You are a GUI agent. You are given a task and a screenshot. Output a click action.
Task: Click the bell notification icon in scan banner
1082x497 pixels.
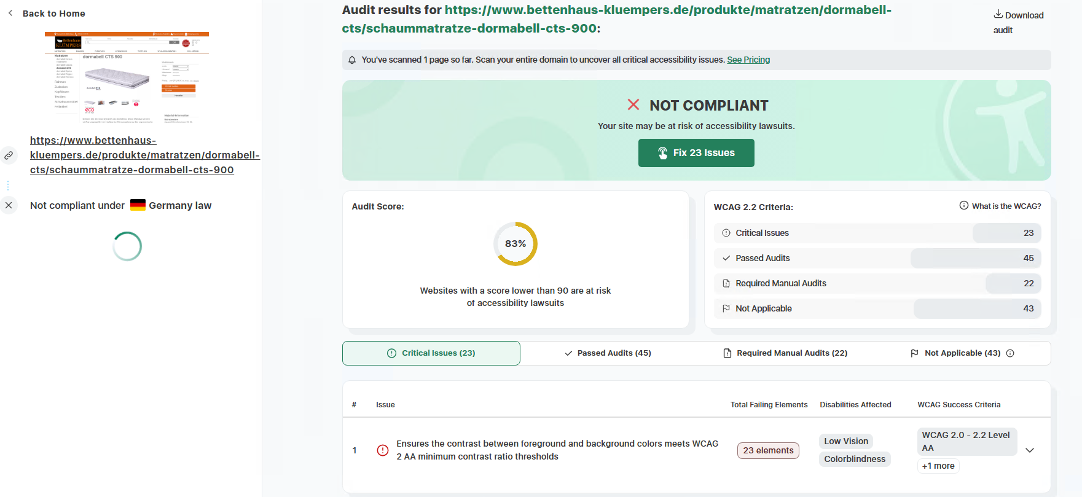pyautogui.click(x=352, y=60)
